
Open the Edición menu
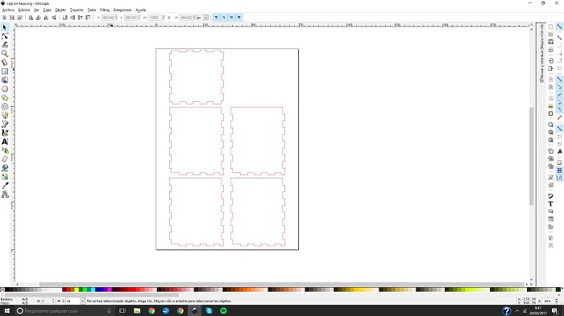[x=24, y=10]
